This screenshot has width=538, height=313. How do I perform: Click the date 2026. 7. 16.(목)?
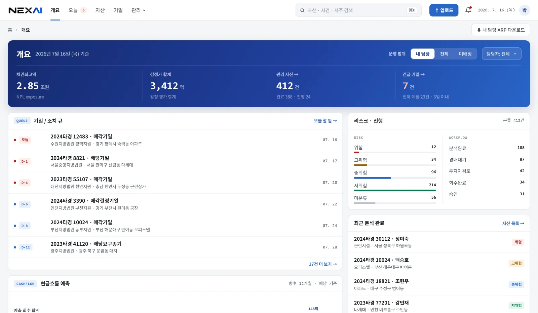click(x=496, y=10)
